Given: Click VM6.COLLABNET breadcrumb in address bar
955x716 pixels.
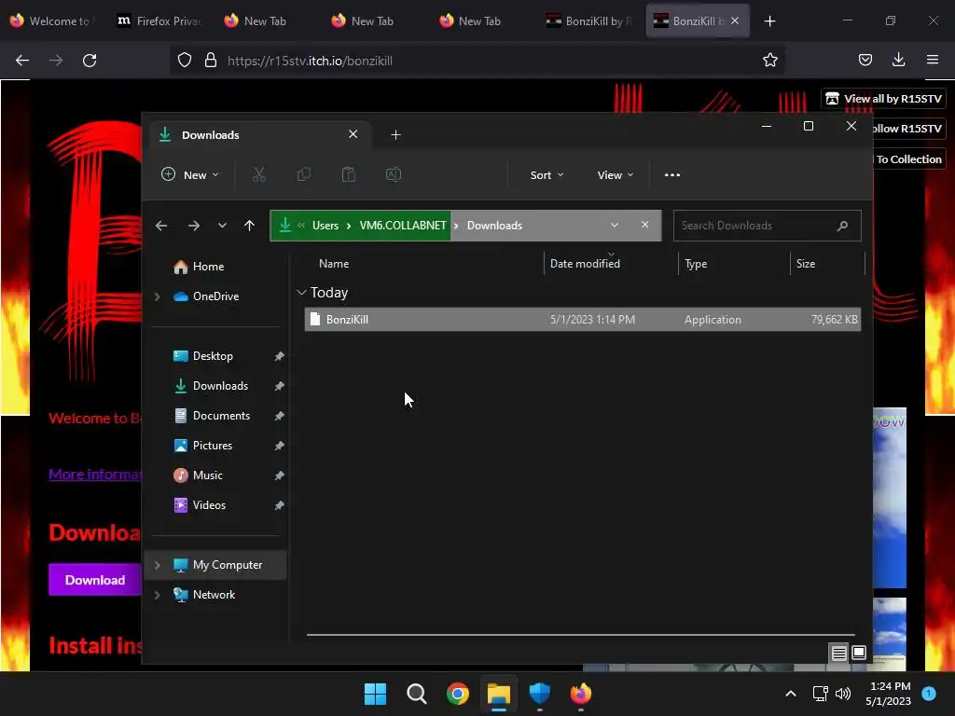Looking at the screenshot, I should 403,226.
